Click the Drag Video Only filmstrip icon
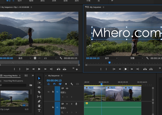 point(35,58)
